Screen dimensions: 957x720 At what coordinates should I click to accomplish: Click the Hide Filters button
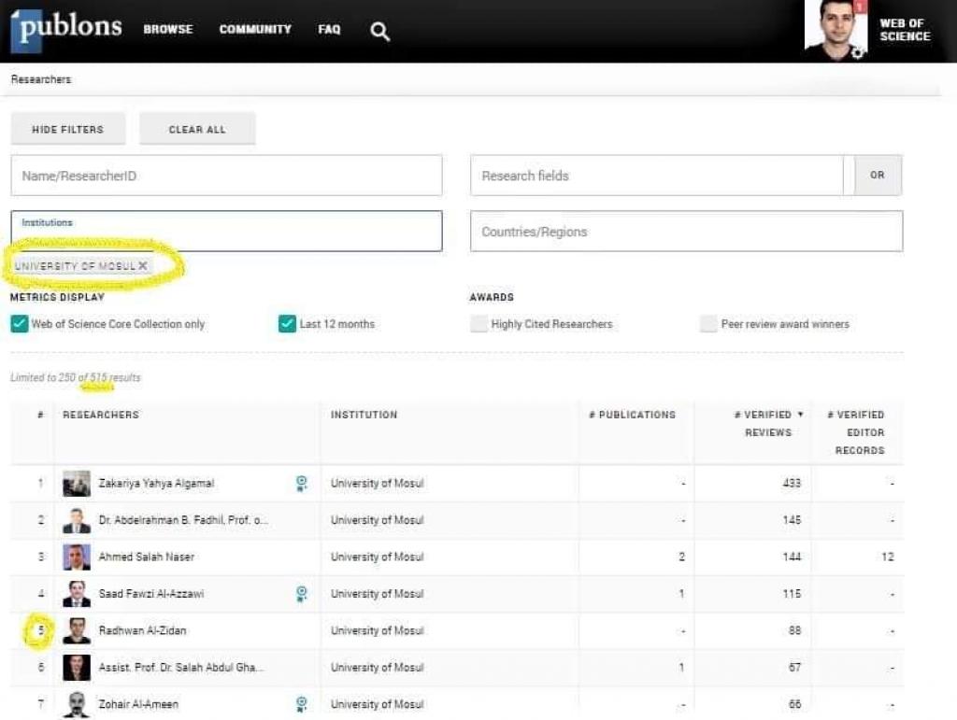tap(67, 129)
